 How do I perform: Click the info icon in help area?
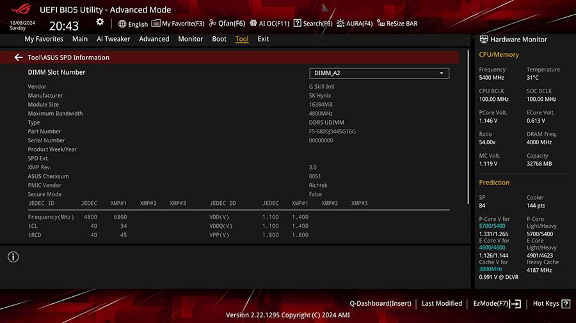tap(13, 257)
